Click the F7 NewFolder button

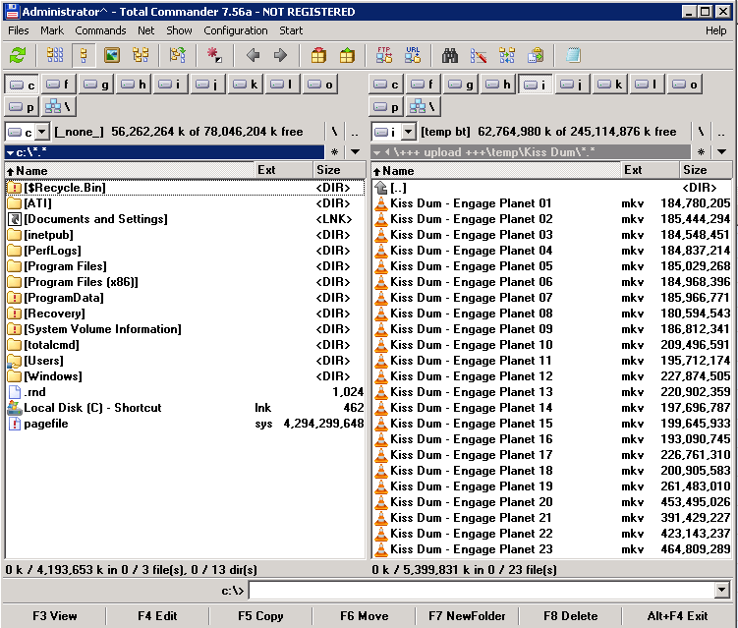pyautogui.click(x=467, y=616)
